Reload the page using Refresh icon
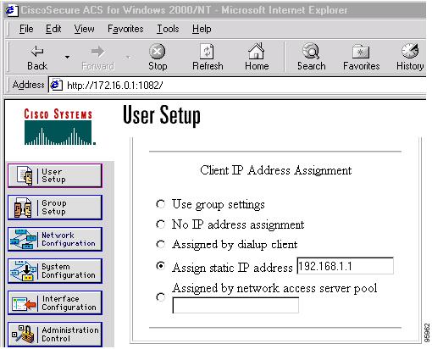This screenshot has width=432, height=349. [208, 52]
